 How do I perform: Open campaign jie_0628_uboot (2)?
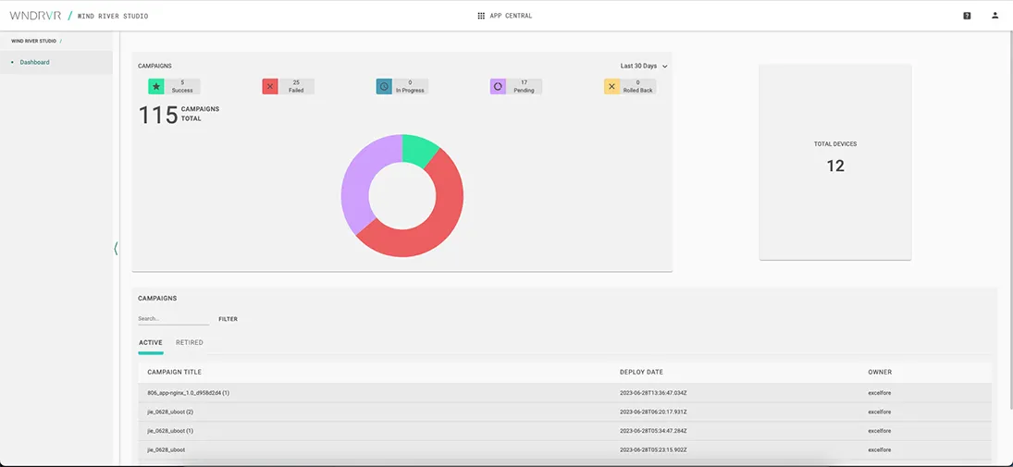tap(170, 412)
